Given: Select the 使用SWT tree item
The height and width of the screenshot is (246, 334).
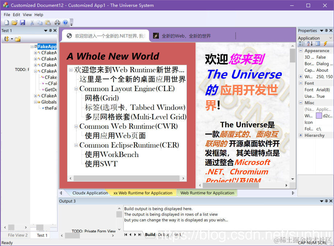Looking at the screenshot, I should click(101, 164).
